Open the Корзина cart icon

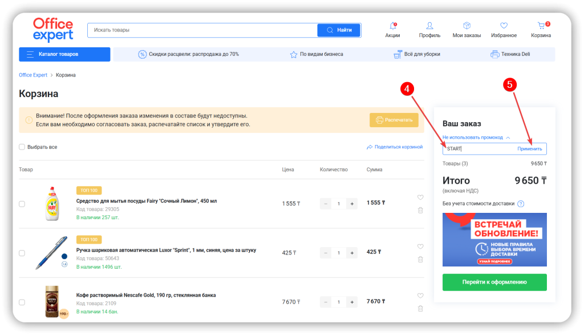541,26
